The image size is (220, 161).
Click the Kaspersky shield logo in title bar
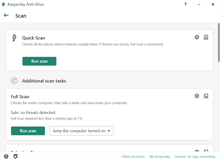click(3, 4)
